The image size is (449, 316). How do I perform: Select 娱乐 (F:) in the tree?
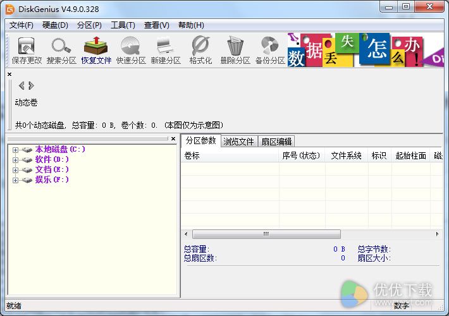(52, 179)
